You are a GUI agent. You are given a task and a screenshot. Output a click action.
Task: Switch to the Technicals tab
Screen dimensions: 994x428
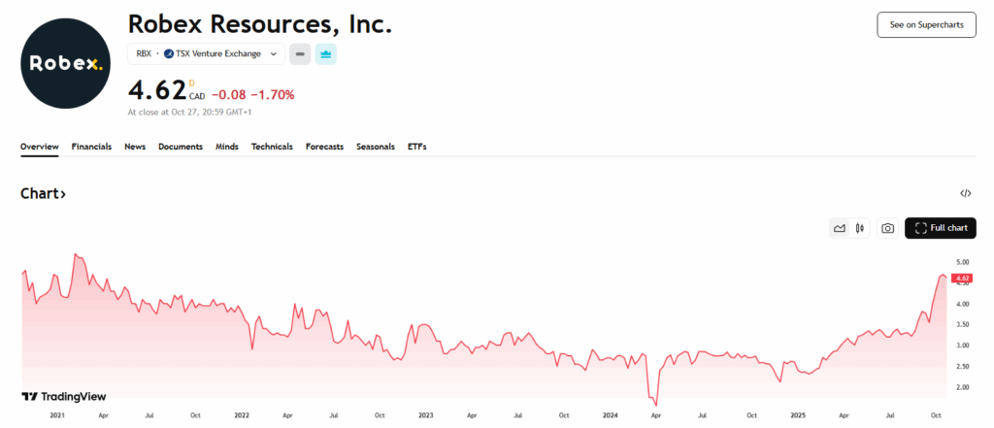click(x=272, y=147)
